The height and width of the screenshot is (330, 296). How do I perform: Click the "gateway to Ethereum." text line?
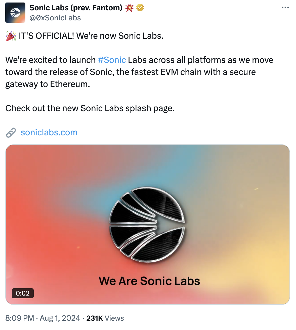click(x=48, y=84)
